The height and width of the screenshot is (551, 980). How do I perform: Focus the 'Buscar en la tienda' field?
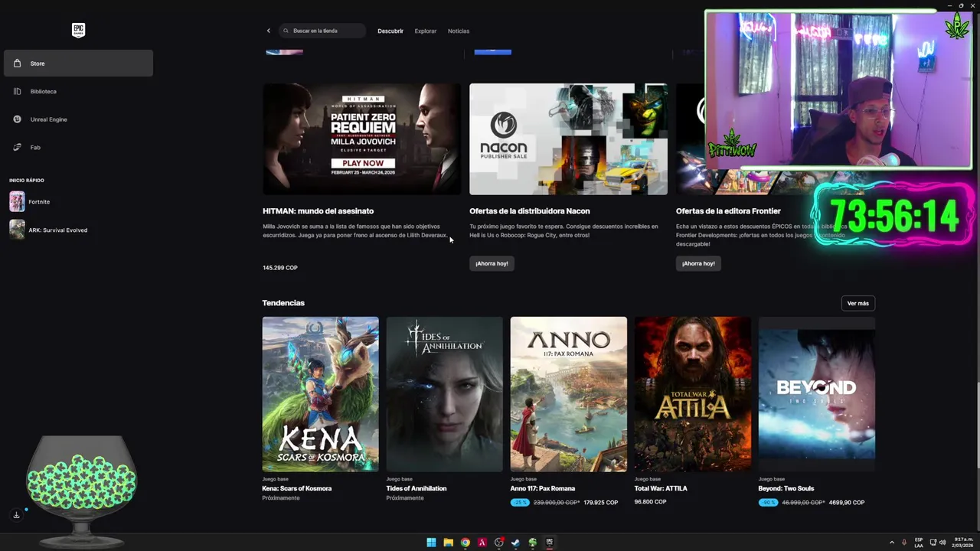322,31
